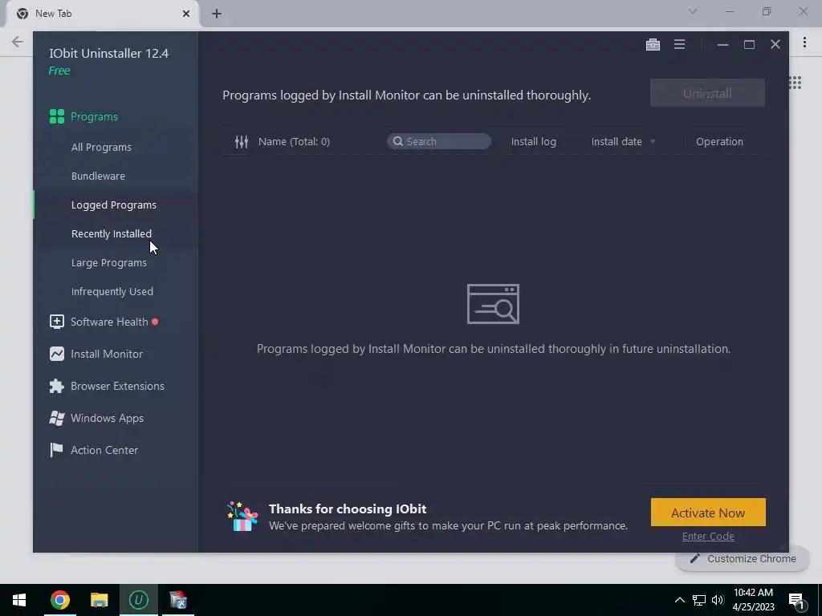Click the empty-list search window illustration
Image resolution: width=822 pixels, height=616 pixels.
point(494,304)
